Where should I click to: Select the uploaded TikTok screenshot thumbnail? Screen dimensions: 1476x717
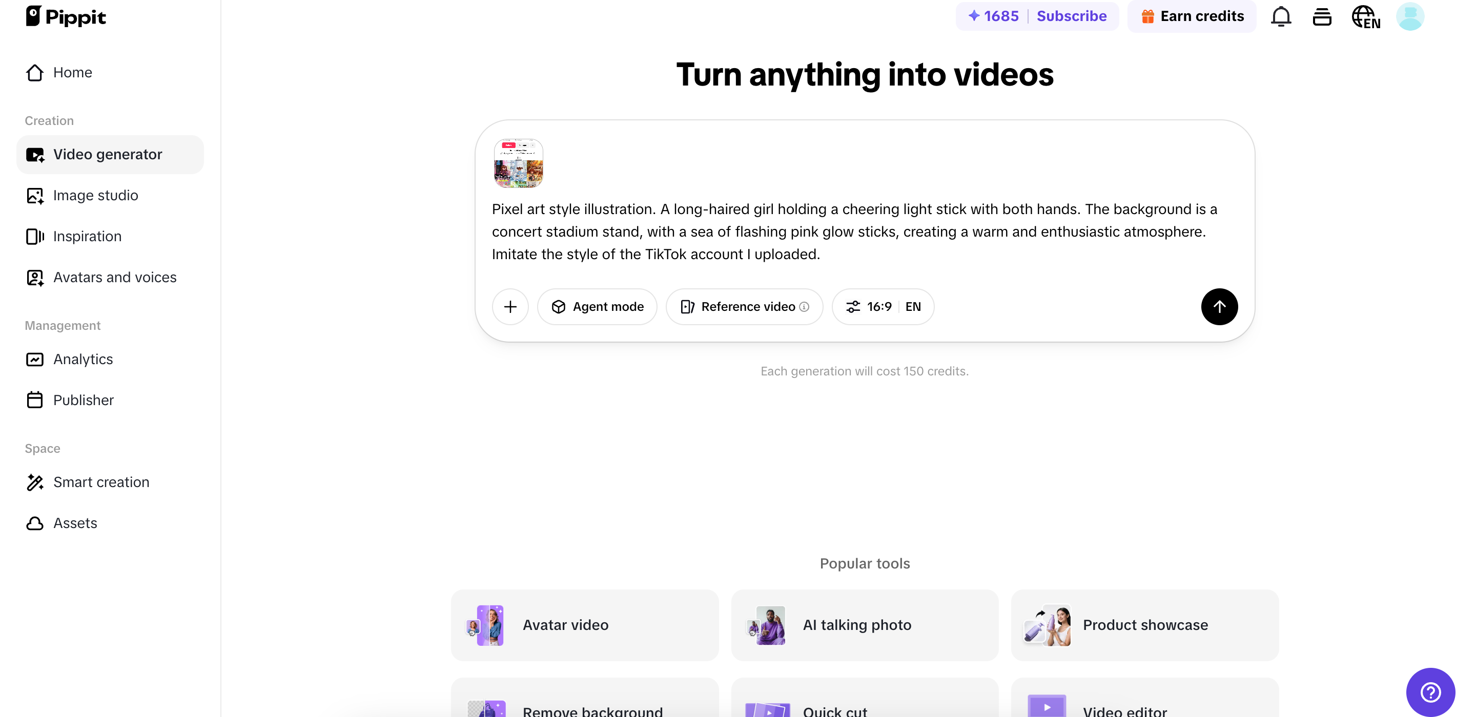518,163
